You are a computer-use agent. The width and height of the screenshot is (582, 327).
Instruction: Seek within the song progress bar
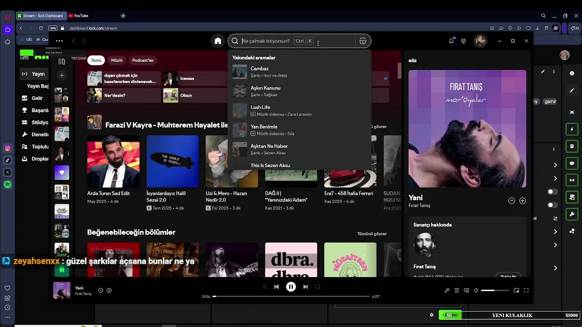(x=291, y=297)
